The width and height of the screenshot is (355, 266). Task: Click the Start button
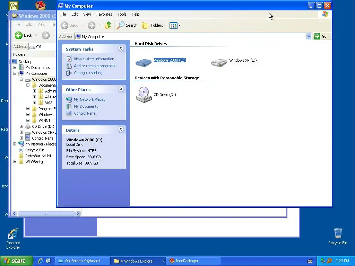coord(16,261)
